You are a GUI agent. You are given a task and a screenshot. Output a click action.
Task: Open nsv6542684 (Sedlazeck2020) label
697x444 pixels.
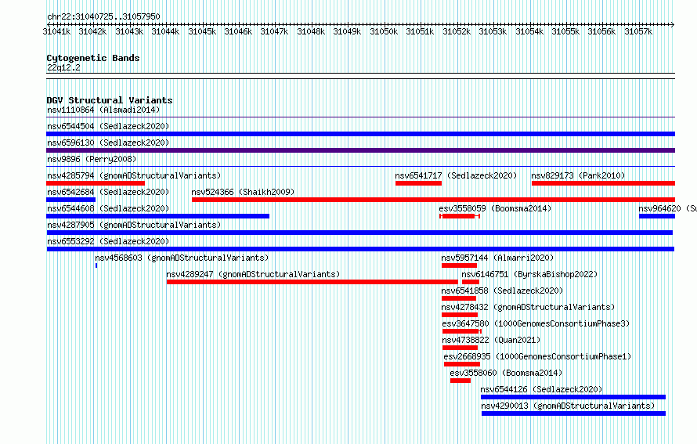108,192
